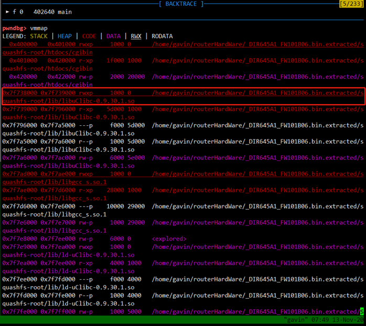
Task: Click address 0x7f7fe000 last rw-p row
Action: (x=19, y=312)
